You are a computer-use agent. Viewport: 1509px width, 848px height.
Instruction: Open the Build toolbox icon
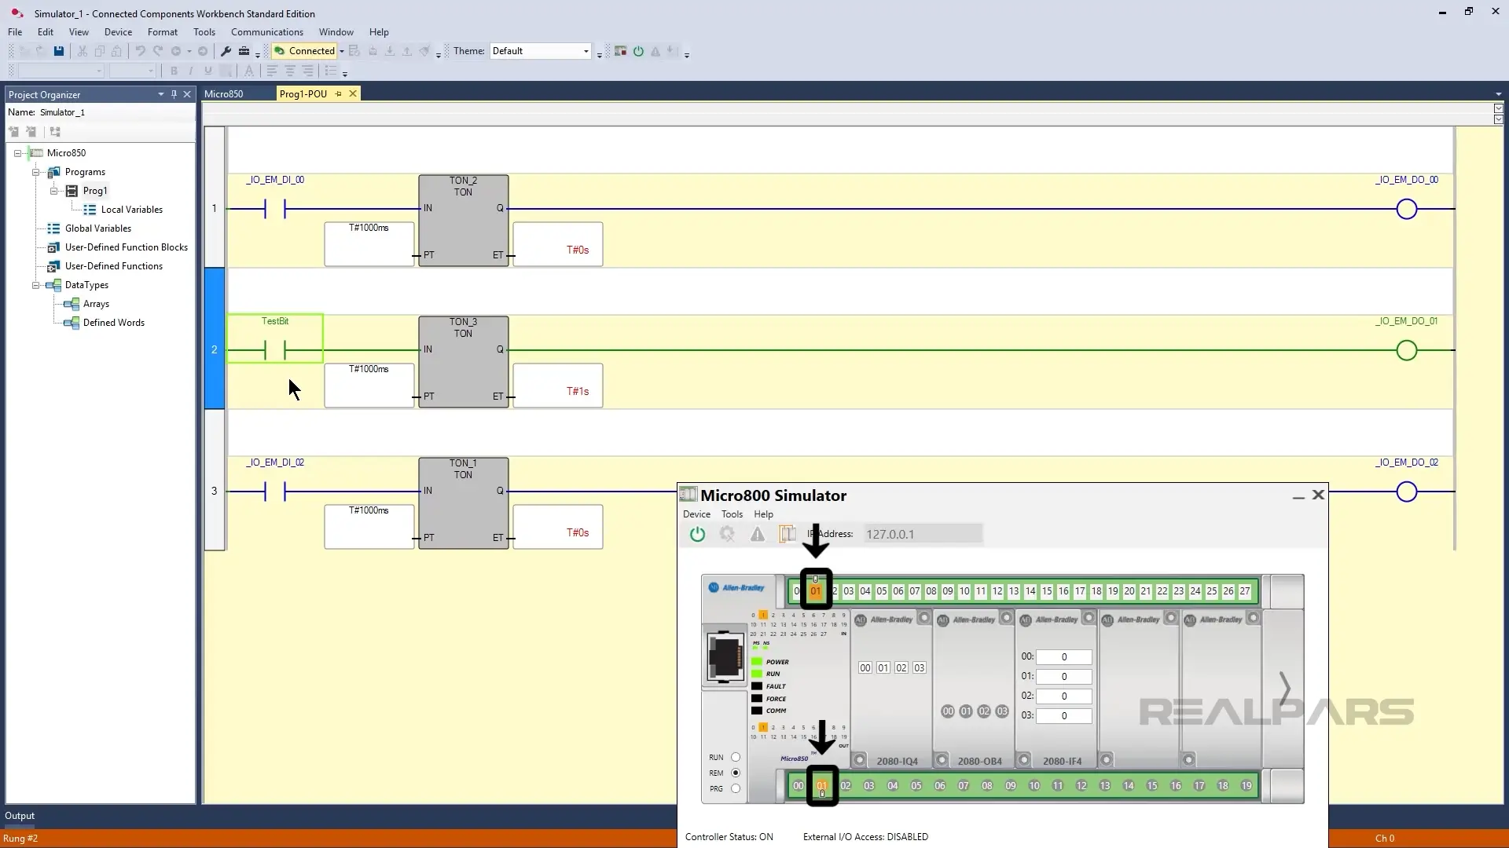pos(245,51)
